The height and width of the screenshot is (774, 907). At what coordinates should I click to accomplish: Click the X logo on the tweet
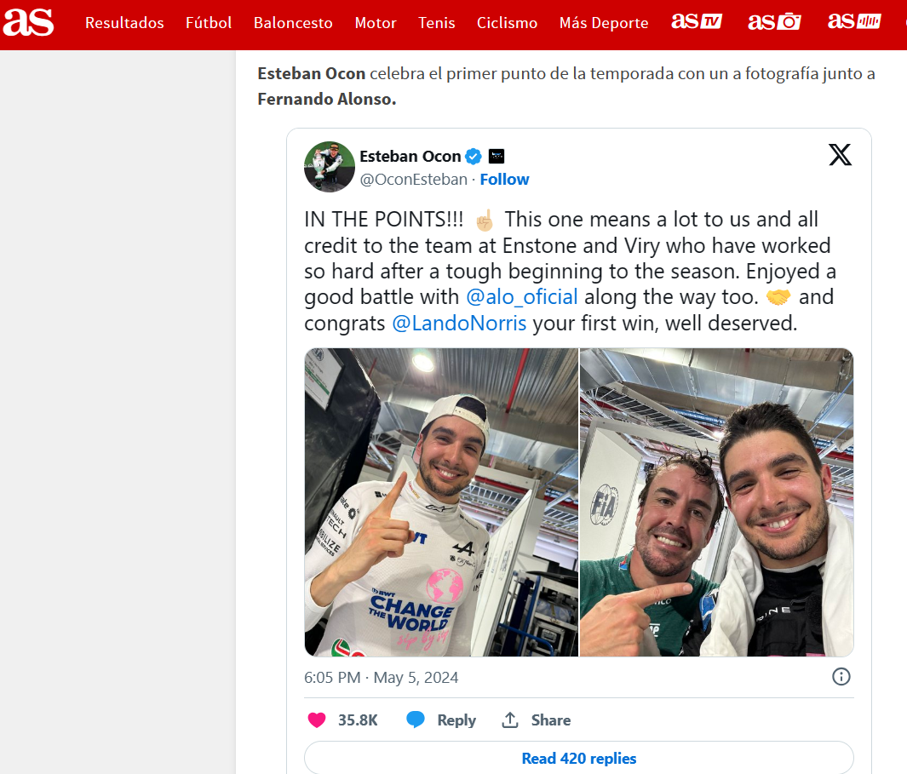(840, 154)
